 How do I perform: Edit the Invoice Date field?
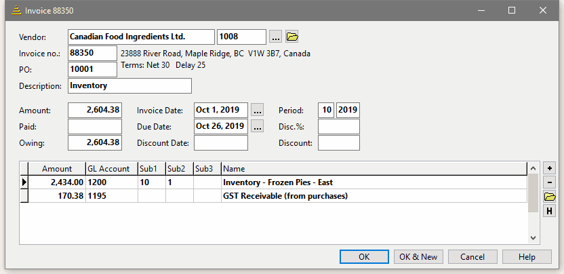tap(221, 110)
